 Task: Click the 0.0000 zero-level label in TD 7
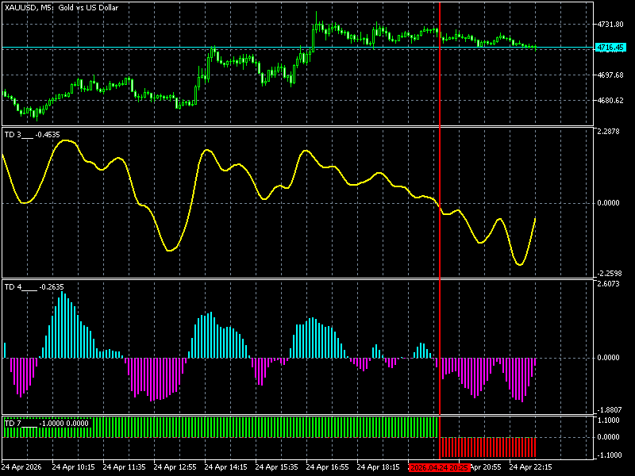[x=608, y=437]
